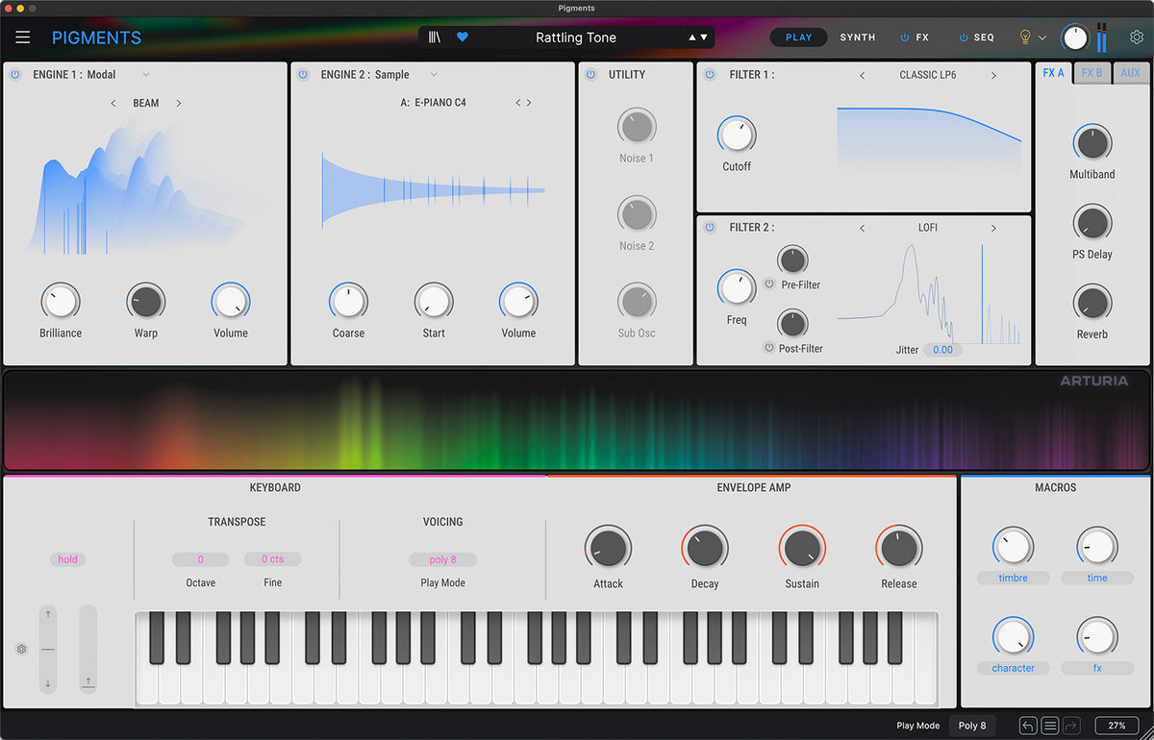Click the Brilliance knob
Screen dimensions: 1154x740
point(61,302)
